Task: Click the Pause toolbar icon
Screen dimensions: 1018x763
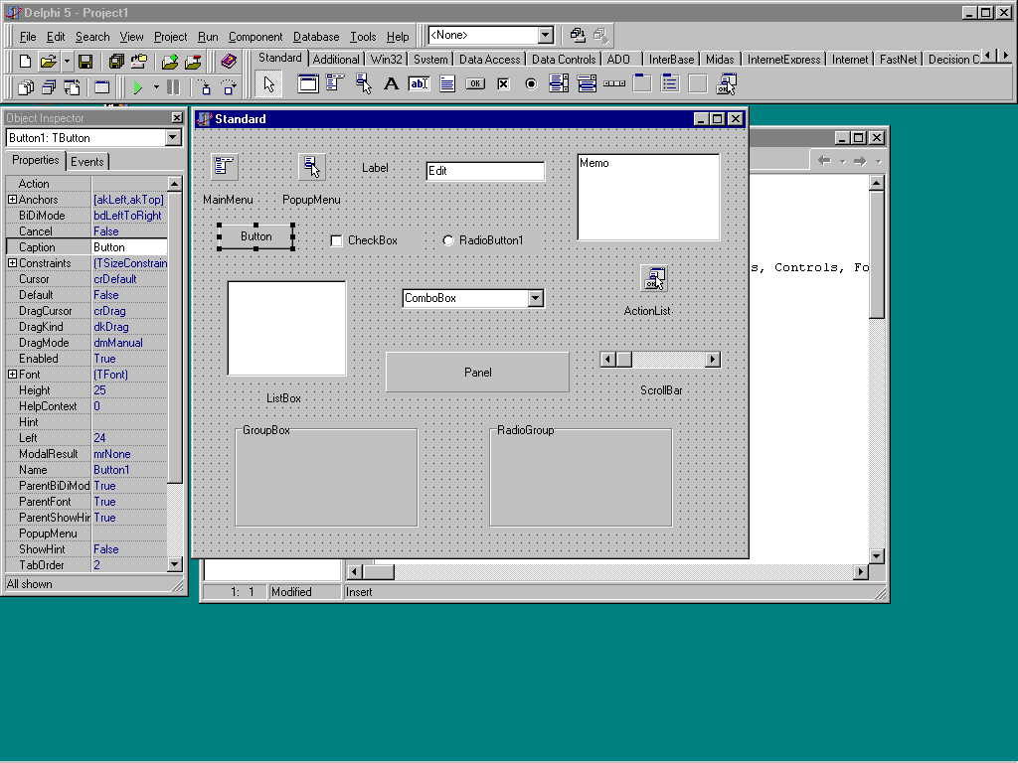Action: click(x=173, y=86)
